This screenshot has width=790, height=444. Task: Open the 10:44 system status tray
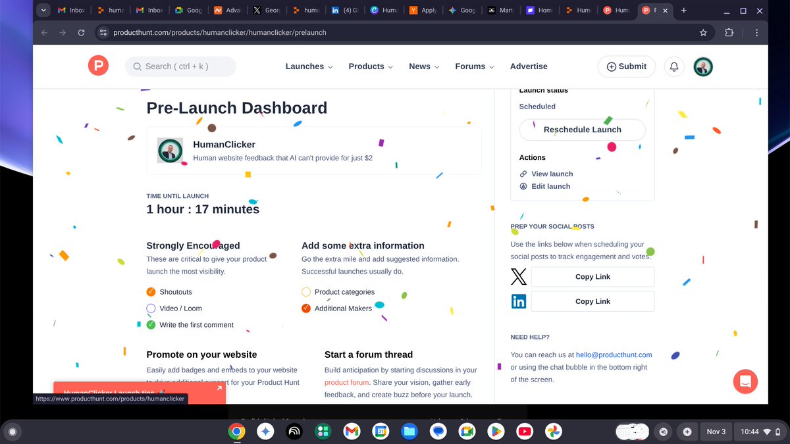(759, 432)
